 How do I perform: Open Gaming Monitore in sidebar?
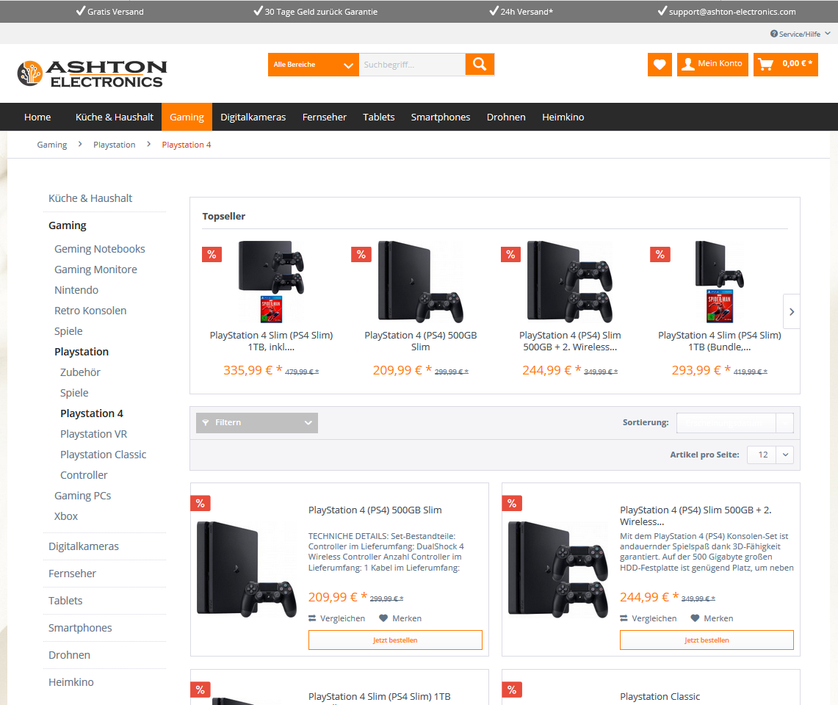(x=95, y=270)
